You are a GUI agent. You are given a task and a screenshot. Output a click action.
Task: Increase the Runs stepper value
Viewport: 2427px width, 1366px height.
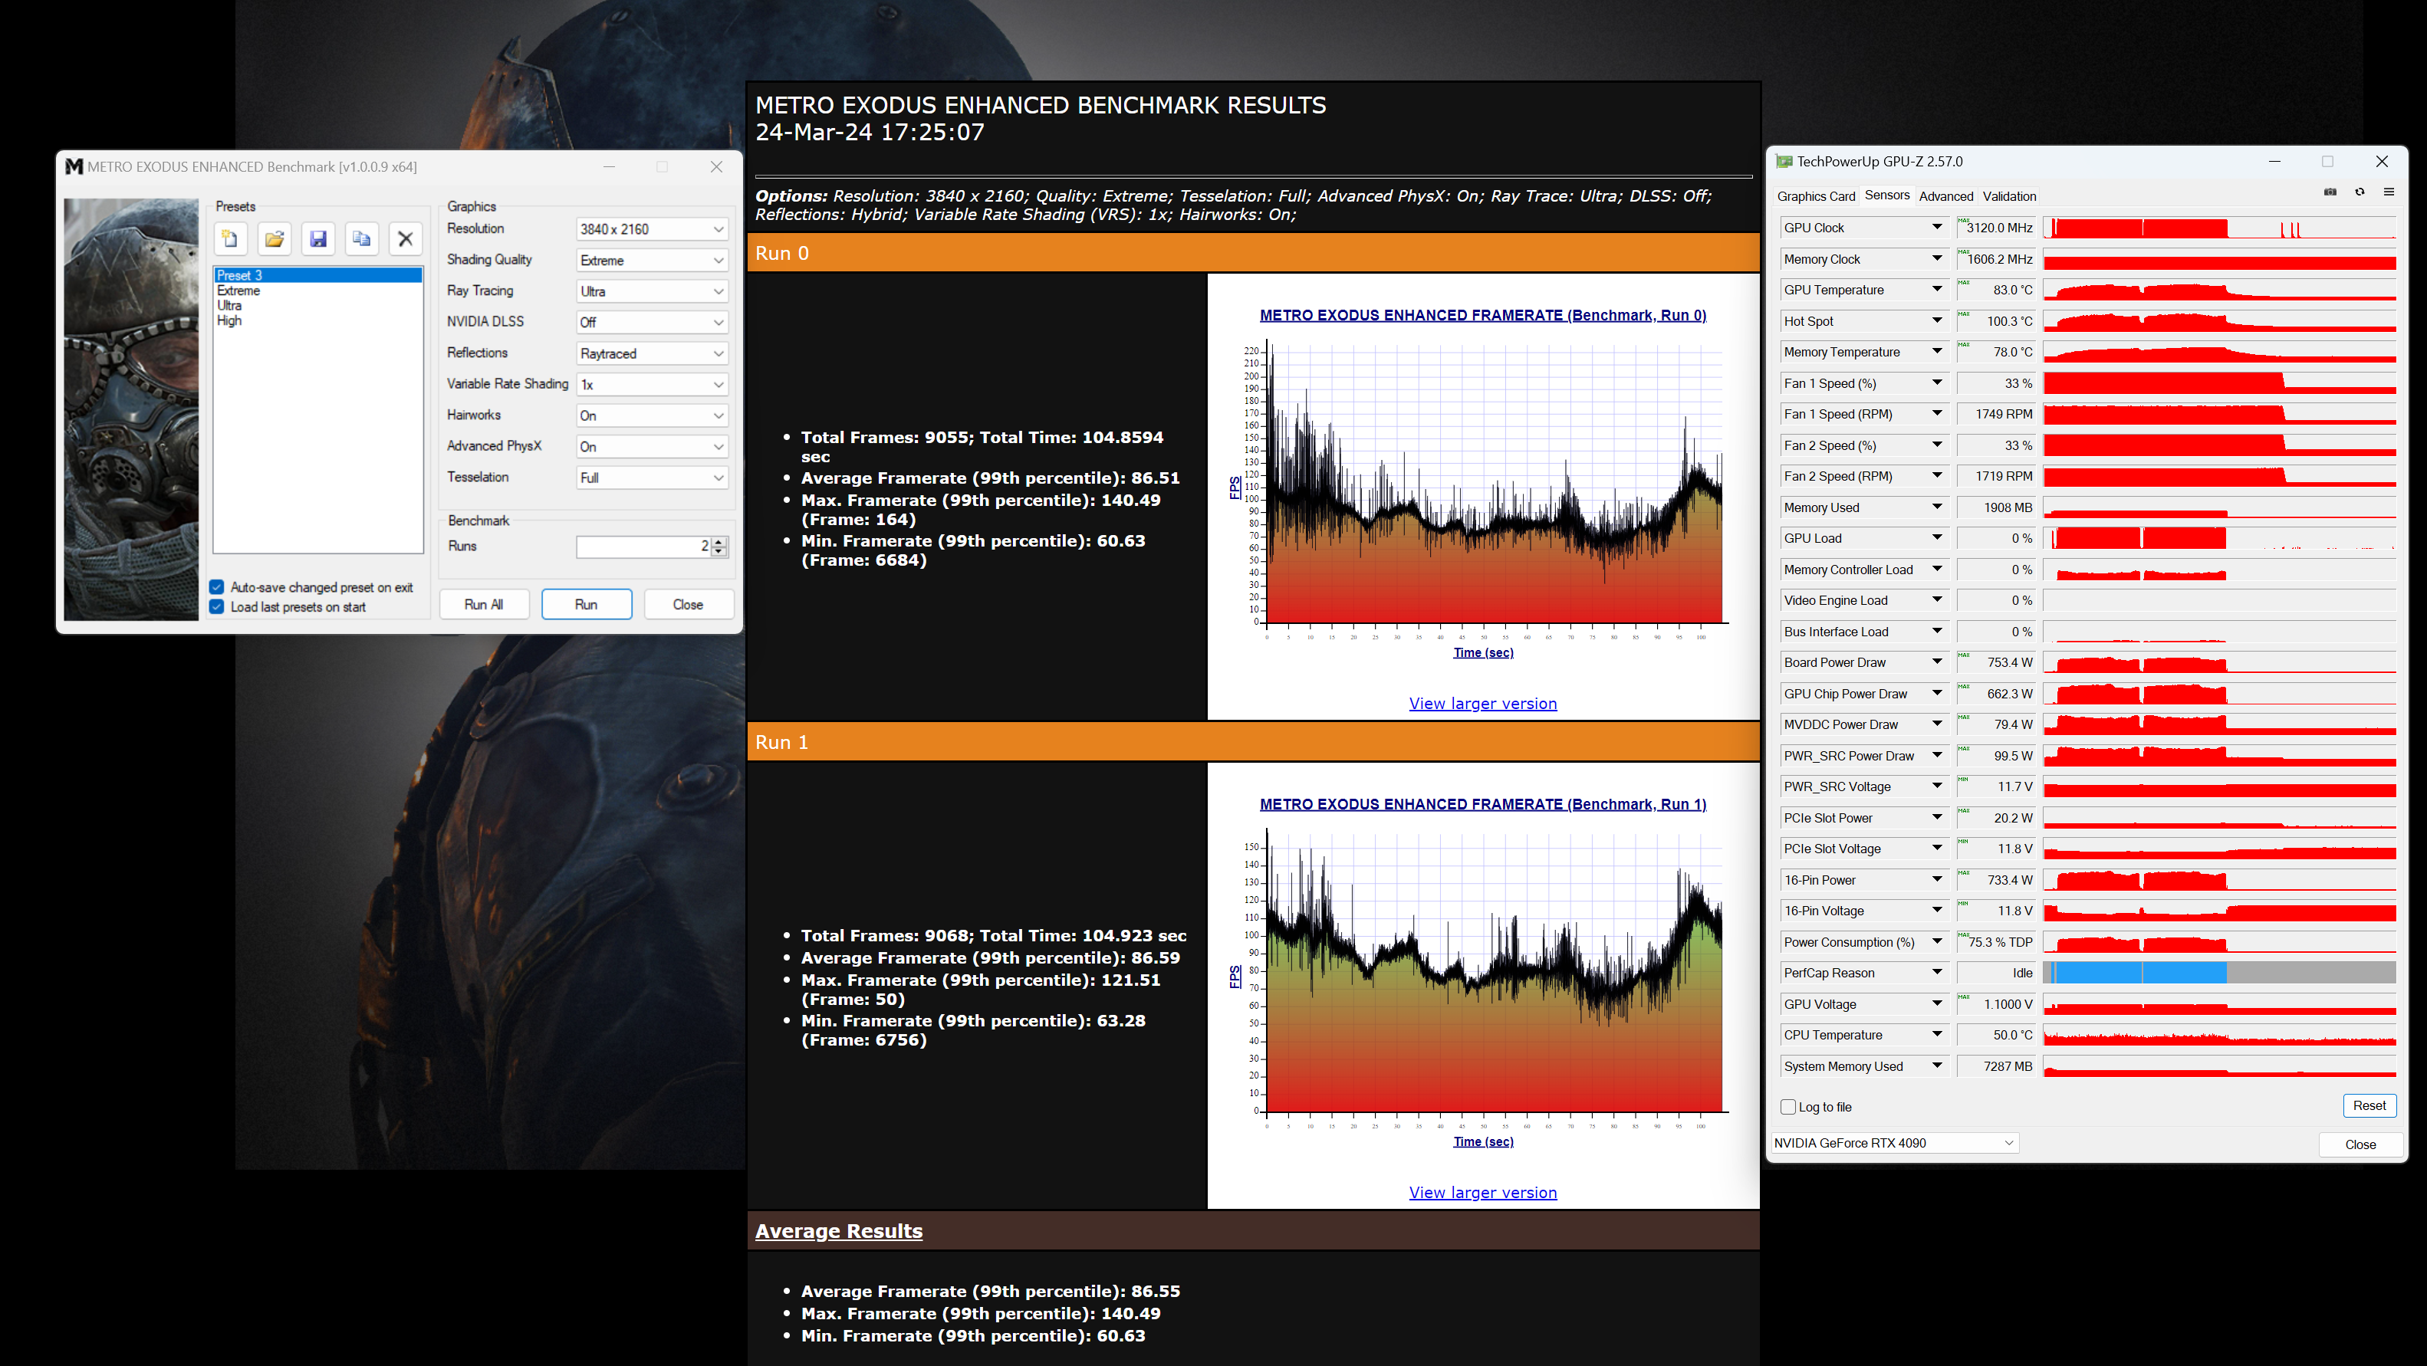tap(719, 540)
